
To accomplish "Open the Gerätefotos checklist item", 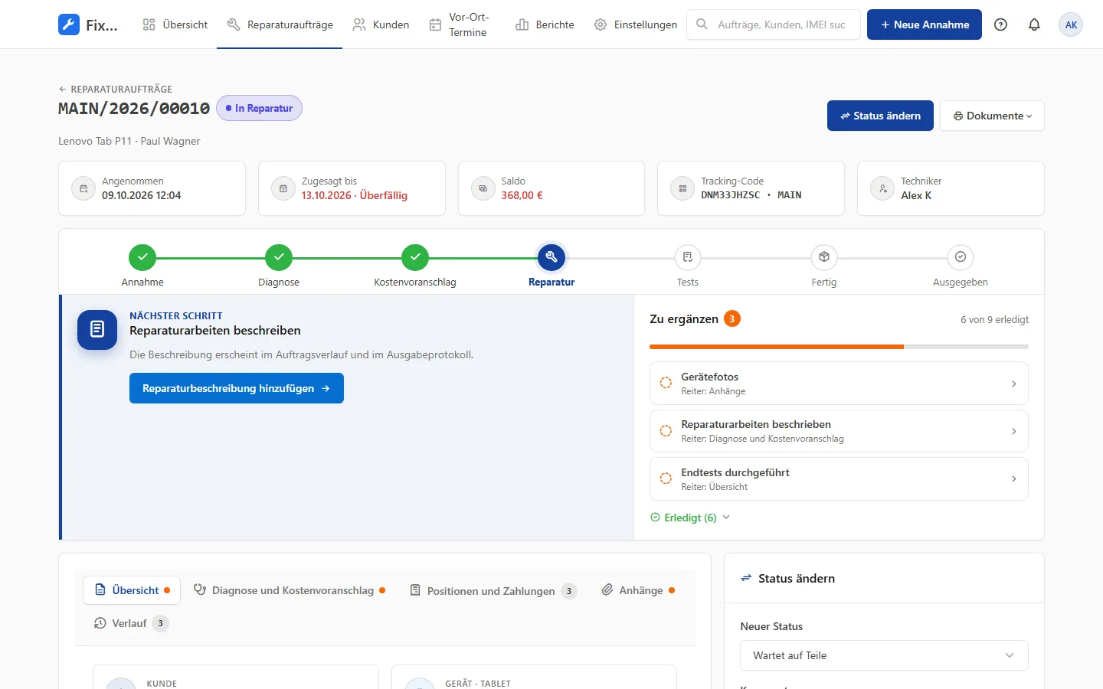I will (x=839, y=384).
